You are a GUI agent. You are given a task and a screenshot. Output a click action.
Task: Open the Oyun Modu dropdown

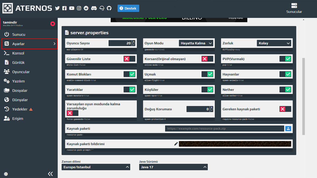point(196,43)
